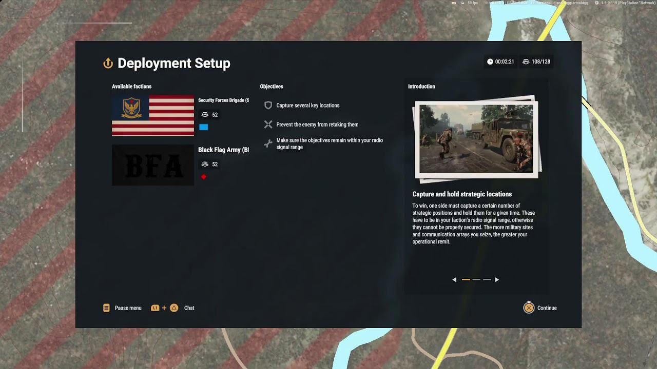Click the Objectives heading
Viewport: 657px width, 369px height.
(x=272, y=87)
